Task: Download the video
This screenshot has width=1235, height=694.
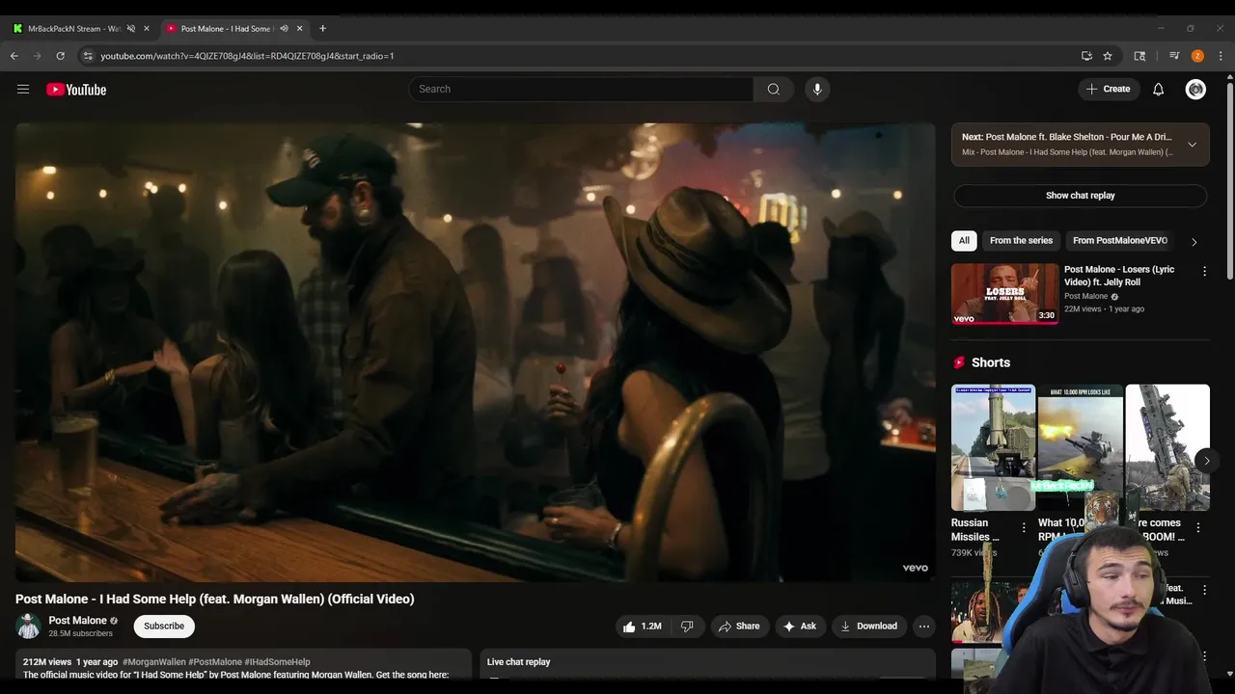Action: tap(869, 627)
